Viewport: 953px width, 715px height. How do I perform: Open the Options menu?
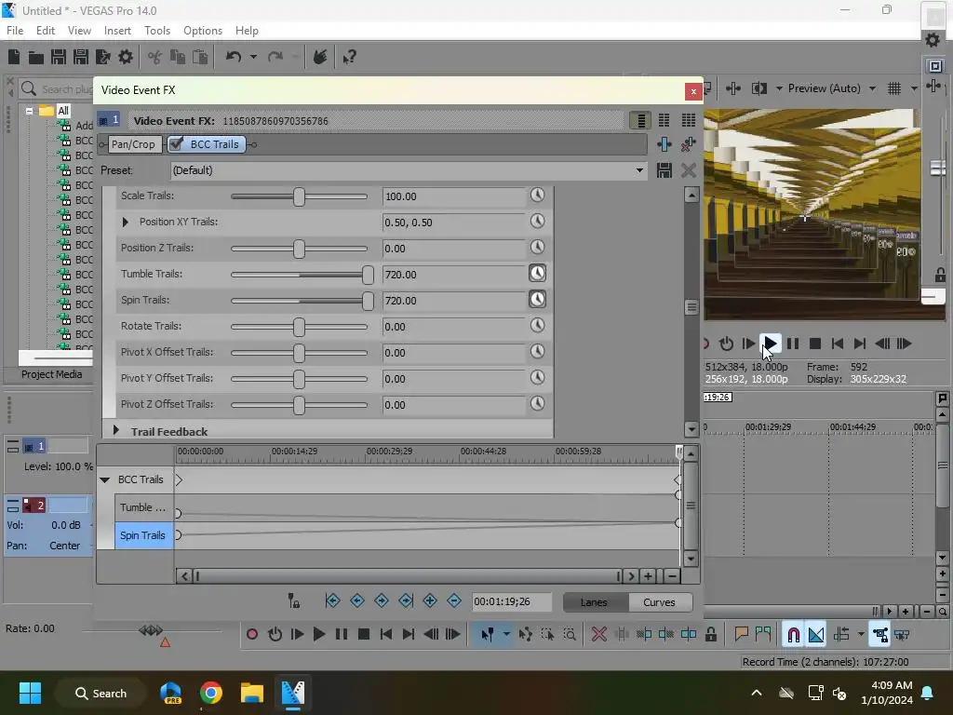coord(202,31)
